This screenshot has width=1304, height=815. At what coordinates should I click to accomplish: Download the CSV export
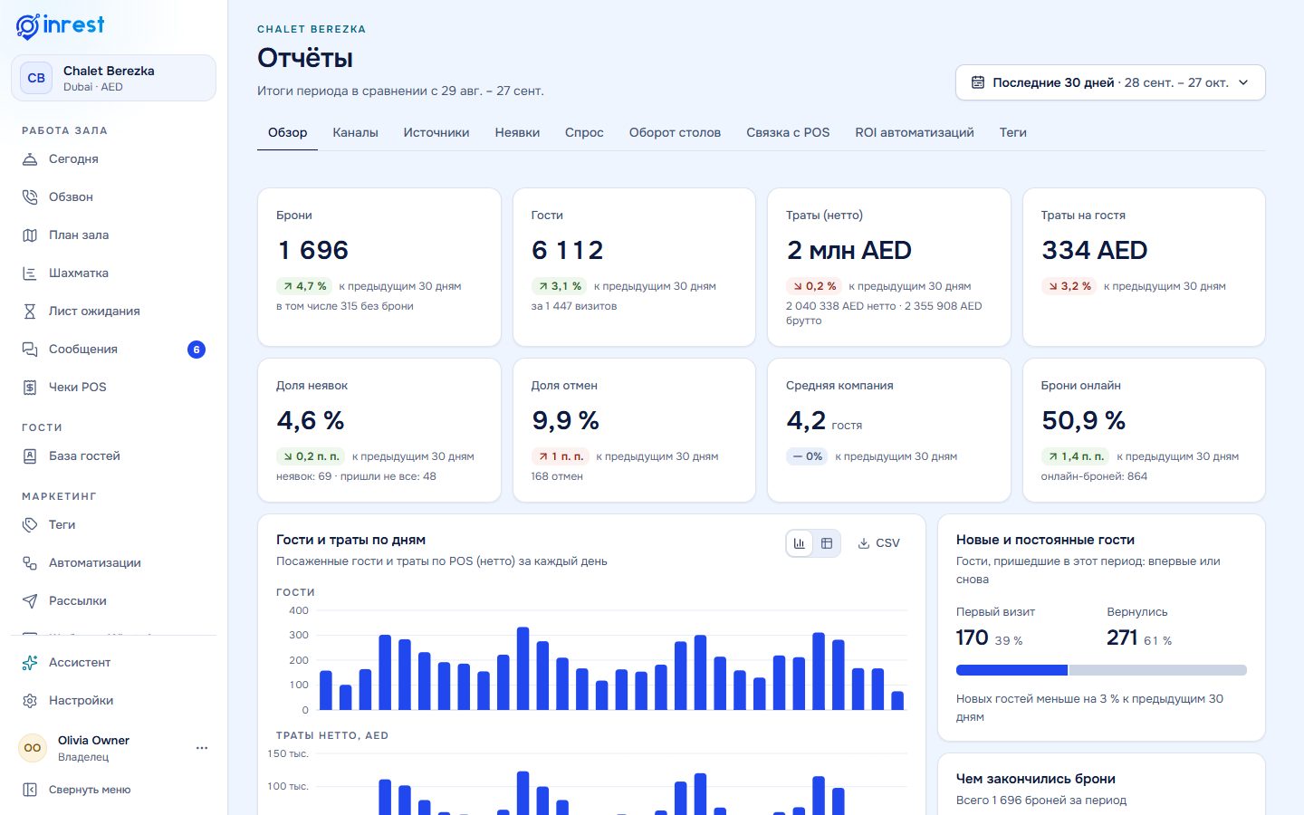point(878,543)
